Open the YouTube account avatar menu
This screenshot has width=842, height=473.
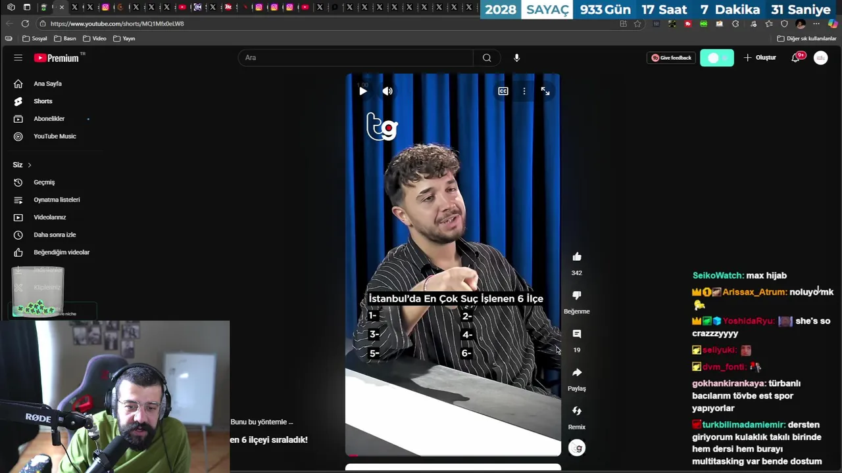tap(820, 58)
